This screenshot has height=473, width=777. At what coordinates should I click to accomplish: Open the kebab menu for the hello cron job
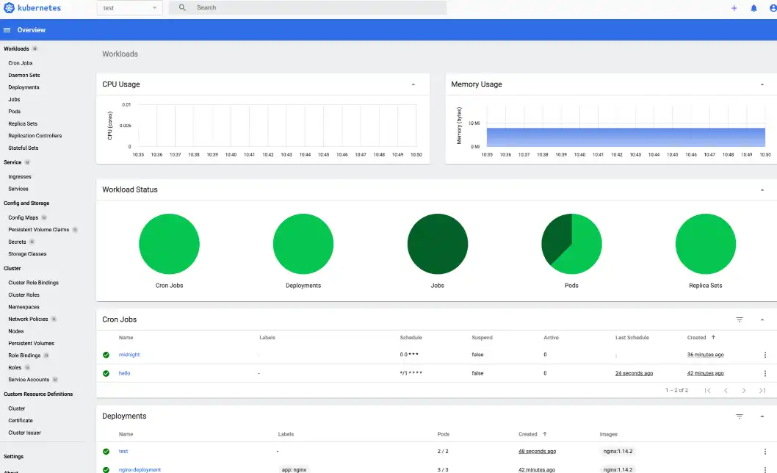[x=765, y=372]
